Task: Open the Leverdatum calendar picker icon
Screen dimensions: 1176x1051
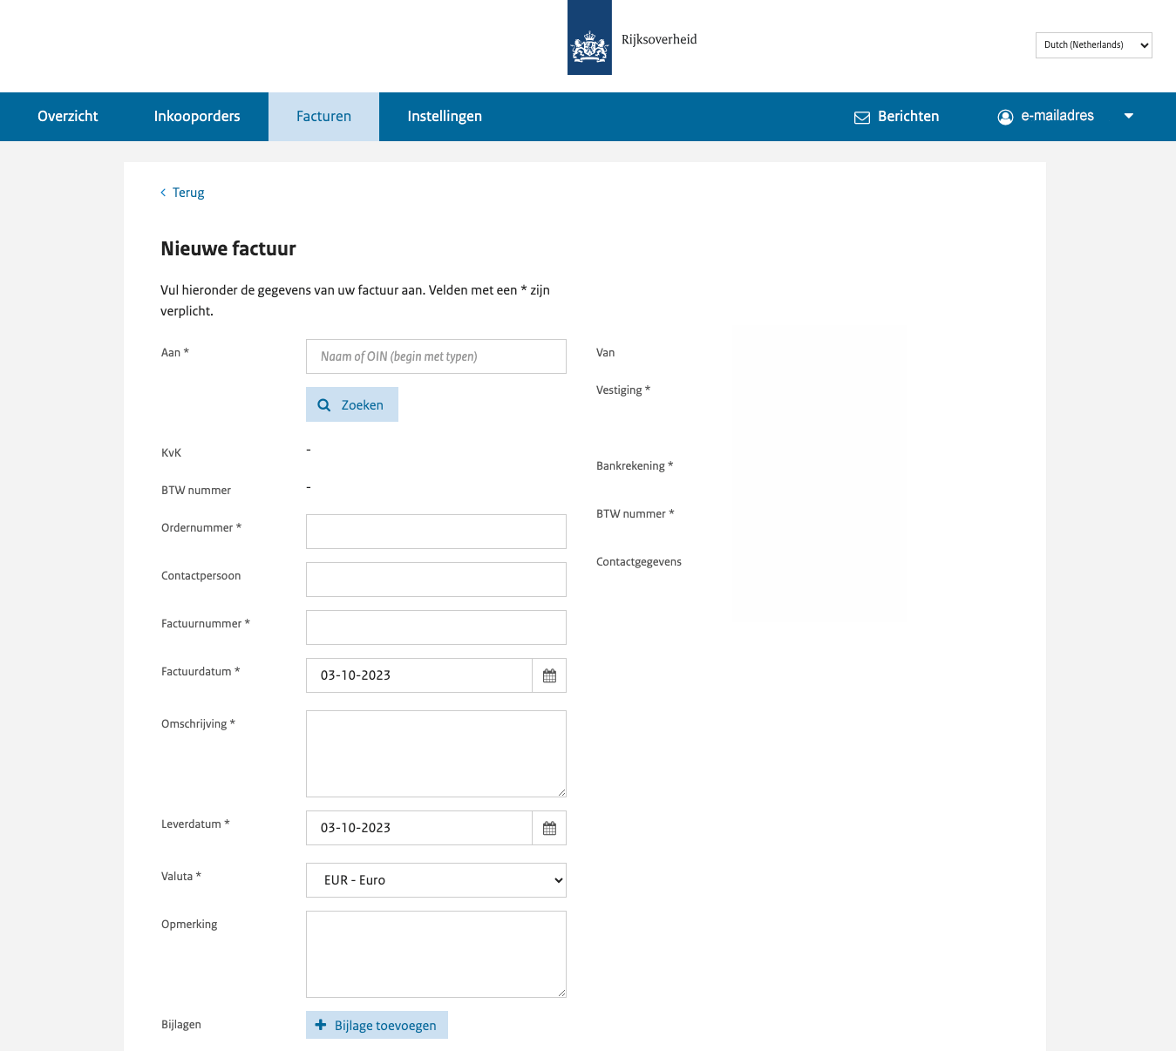Action: (549, 828)
